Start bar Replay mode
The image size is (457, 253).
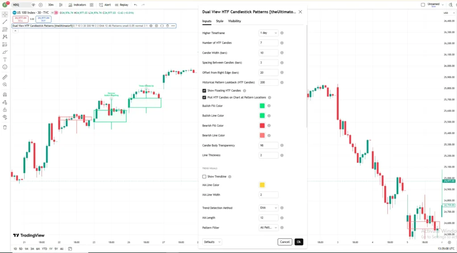pyautogui.click(x=121, y=5)
